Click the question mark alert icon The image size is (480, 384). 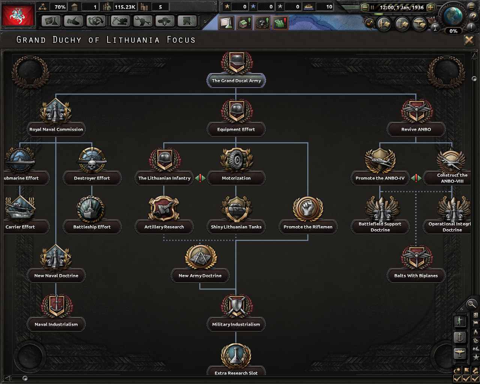[x=262, y=23]
